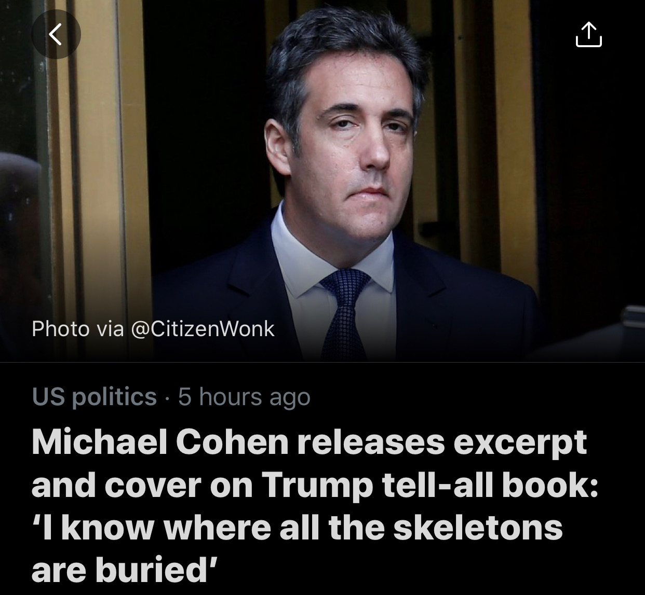Open the Michael Cohen headline article

[x=315, y=506]
